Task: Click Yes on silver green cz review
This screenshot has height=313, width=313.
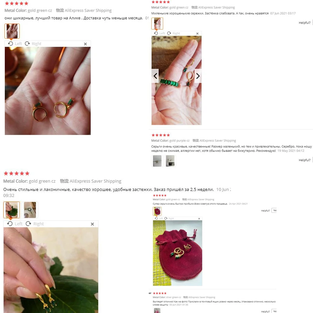Action: 274,311
